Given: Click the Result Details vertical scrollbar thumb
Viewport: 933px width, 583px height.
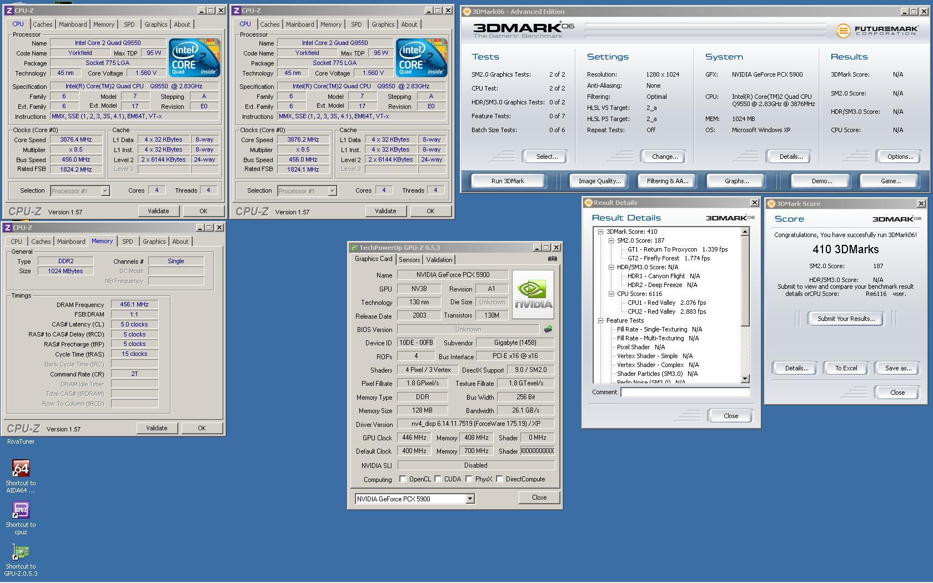Looking at the screenshot, I should (x=745, y=282).
